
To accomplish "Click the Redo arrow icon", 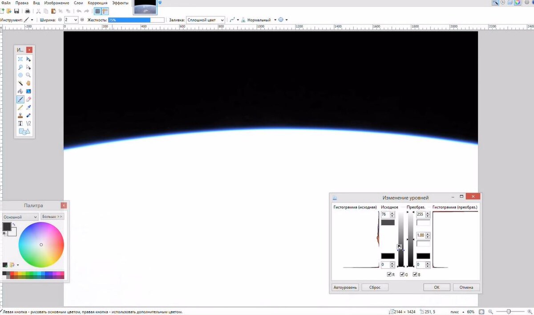I will [x=87, y=11].
